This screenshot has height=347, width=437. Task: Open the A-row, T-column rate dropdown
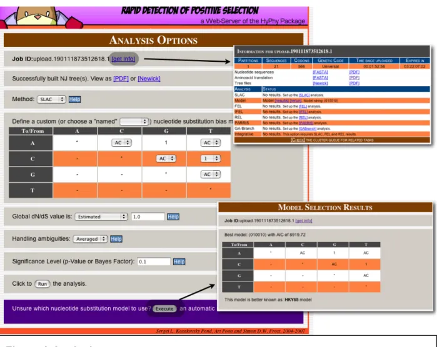211,143
